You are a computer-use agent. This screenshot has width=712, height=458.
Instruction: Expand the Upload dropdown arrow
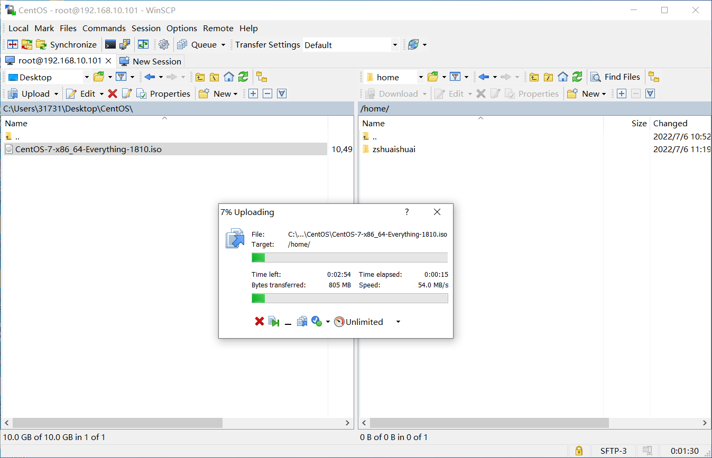pos(56,94)
